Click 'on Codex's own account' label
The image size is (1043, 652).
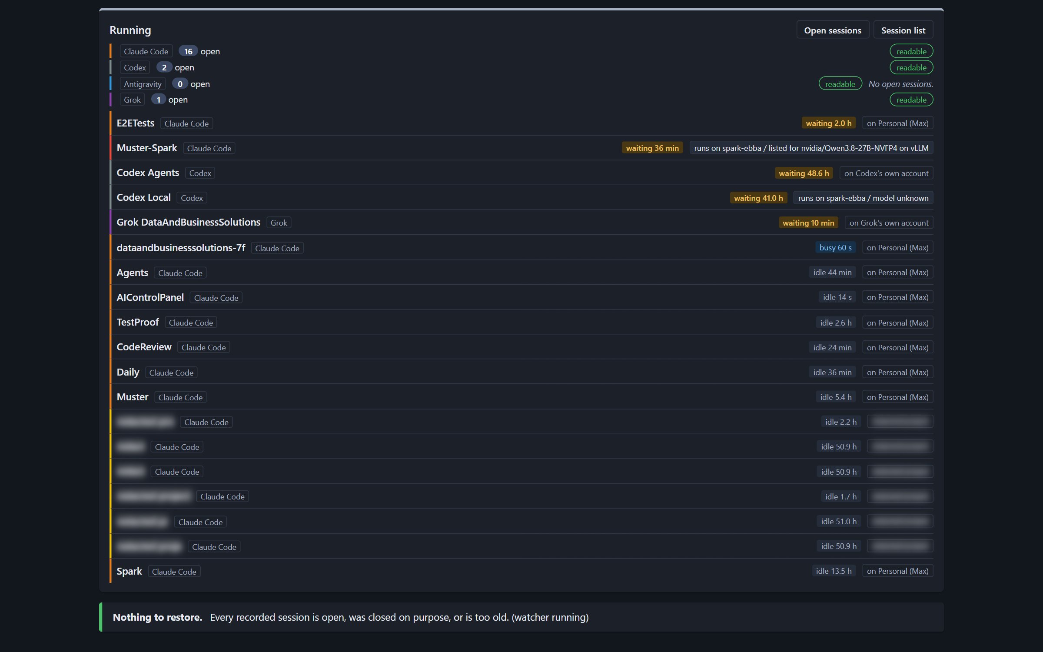tap(886, 173)
